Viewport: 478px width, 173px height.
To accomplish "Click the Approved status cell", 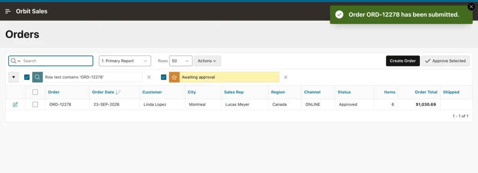I will [x=348, y=104].
